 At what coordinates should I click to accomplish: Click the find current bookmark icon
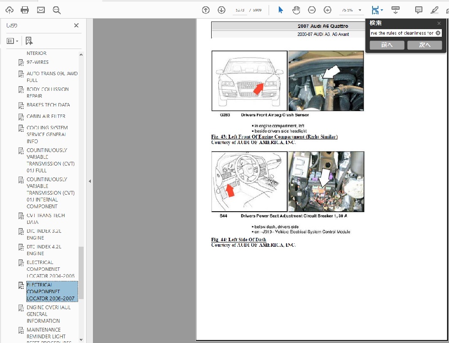click(x=29, y=41)
